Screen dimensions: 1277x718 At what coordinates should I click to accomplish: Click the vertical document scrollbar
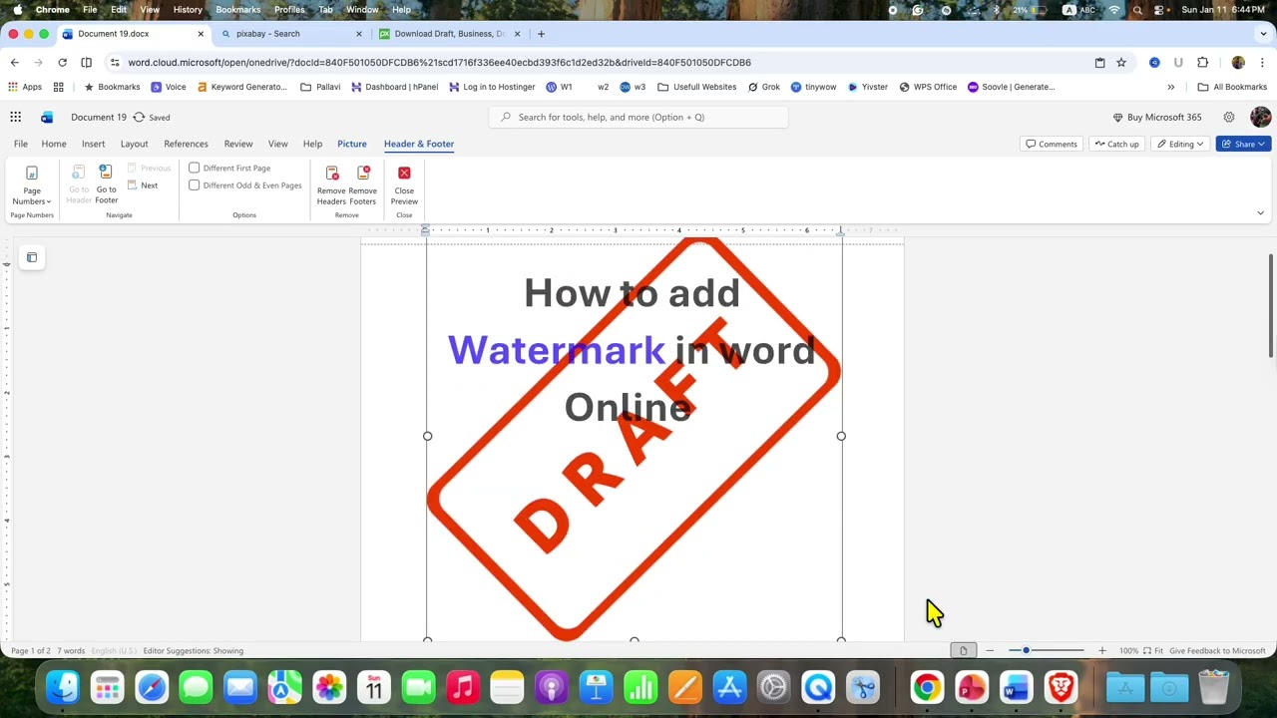click(1271, 305)
